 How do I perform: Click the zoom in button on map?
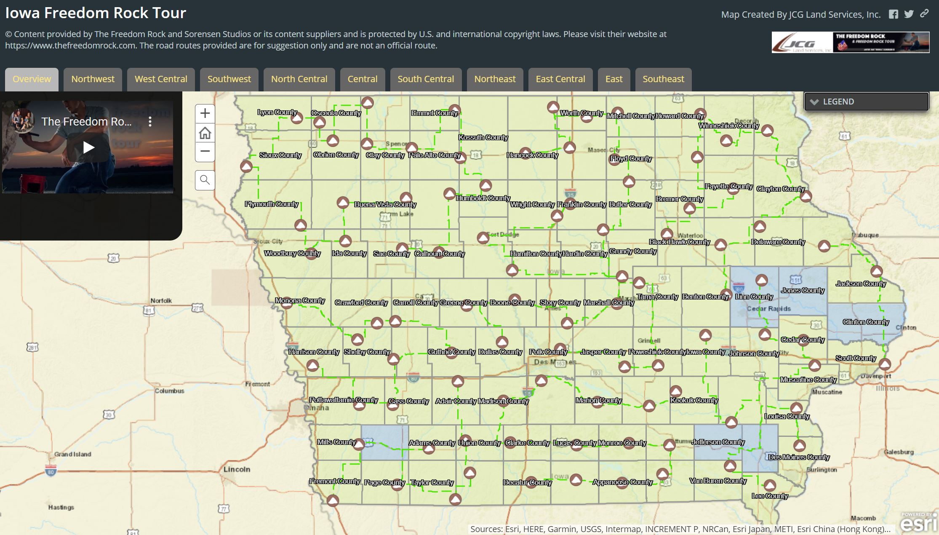click(204, 113)
